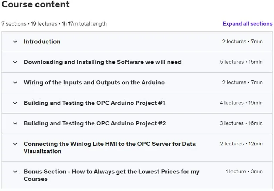Screen dimensions: 274x191
Task: Open Bonus Section about Lowest Prices
Action: (111, 175)
